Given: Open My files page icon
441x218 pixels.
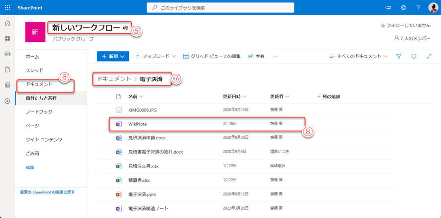Looking at the screenshot, I should 7,70.
